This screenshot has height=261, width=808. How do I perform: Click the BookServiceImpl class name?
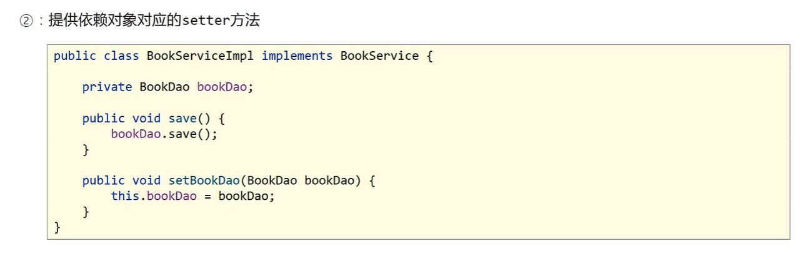click(200, 56)
